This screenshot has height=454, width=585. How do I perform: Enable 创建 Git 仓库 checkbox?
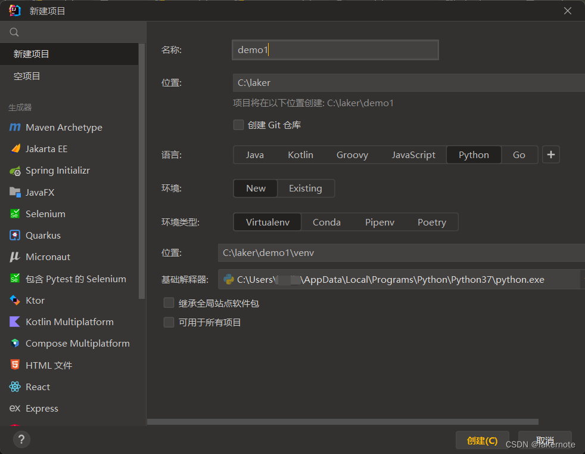(x=238, y=125)
